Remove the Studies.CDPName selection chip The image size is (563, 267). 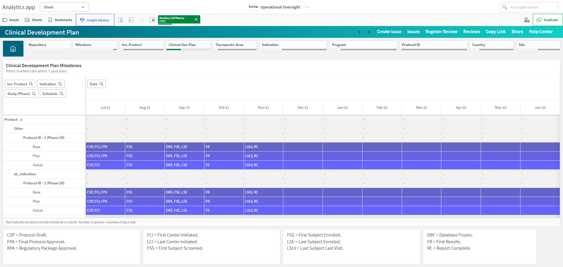[x=196, y=19]
